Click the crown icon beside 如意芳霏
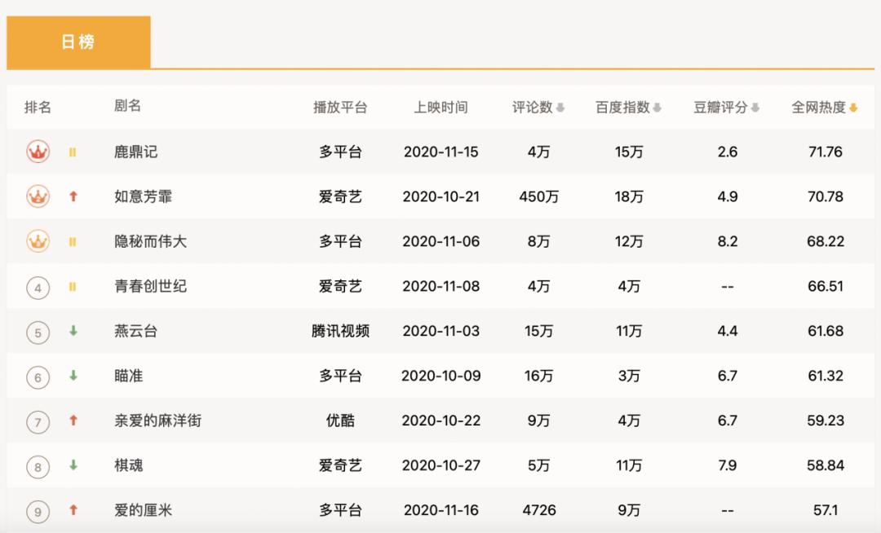 tap(38, 196)
